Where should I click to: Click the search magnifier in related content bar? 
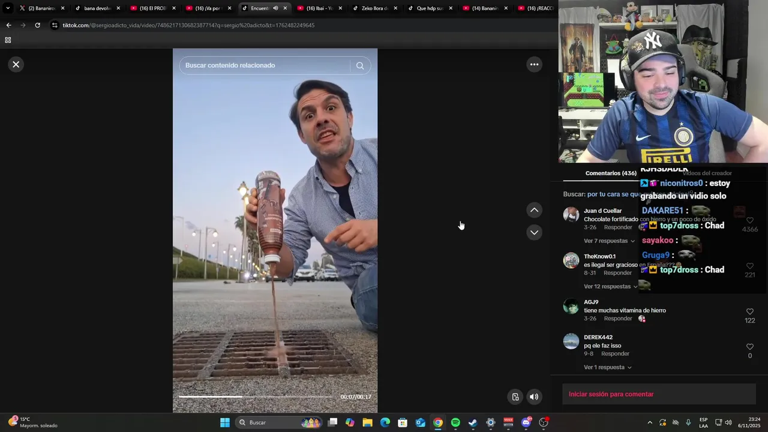coord(360,65)
